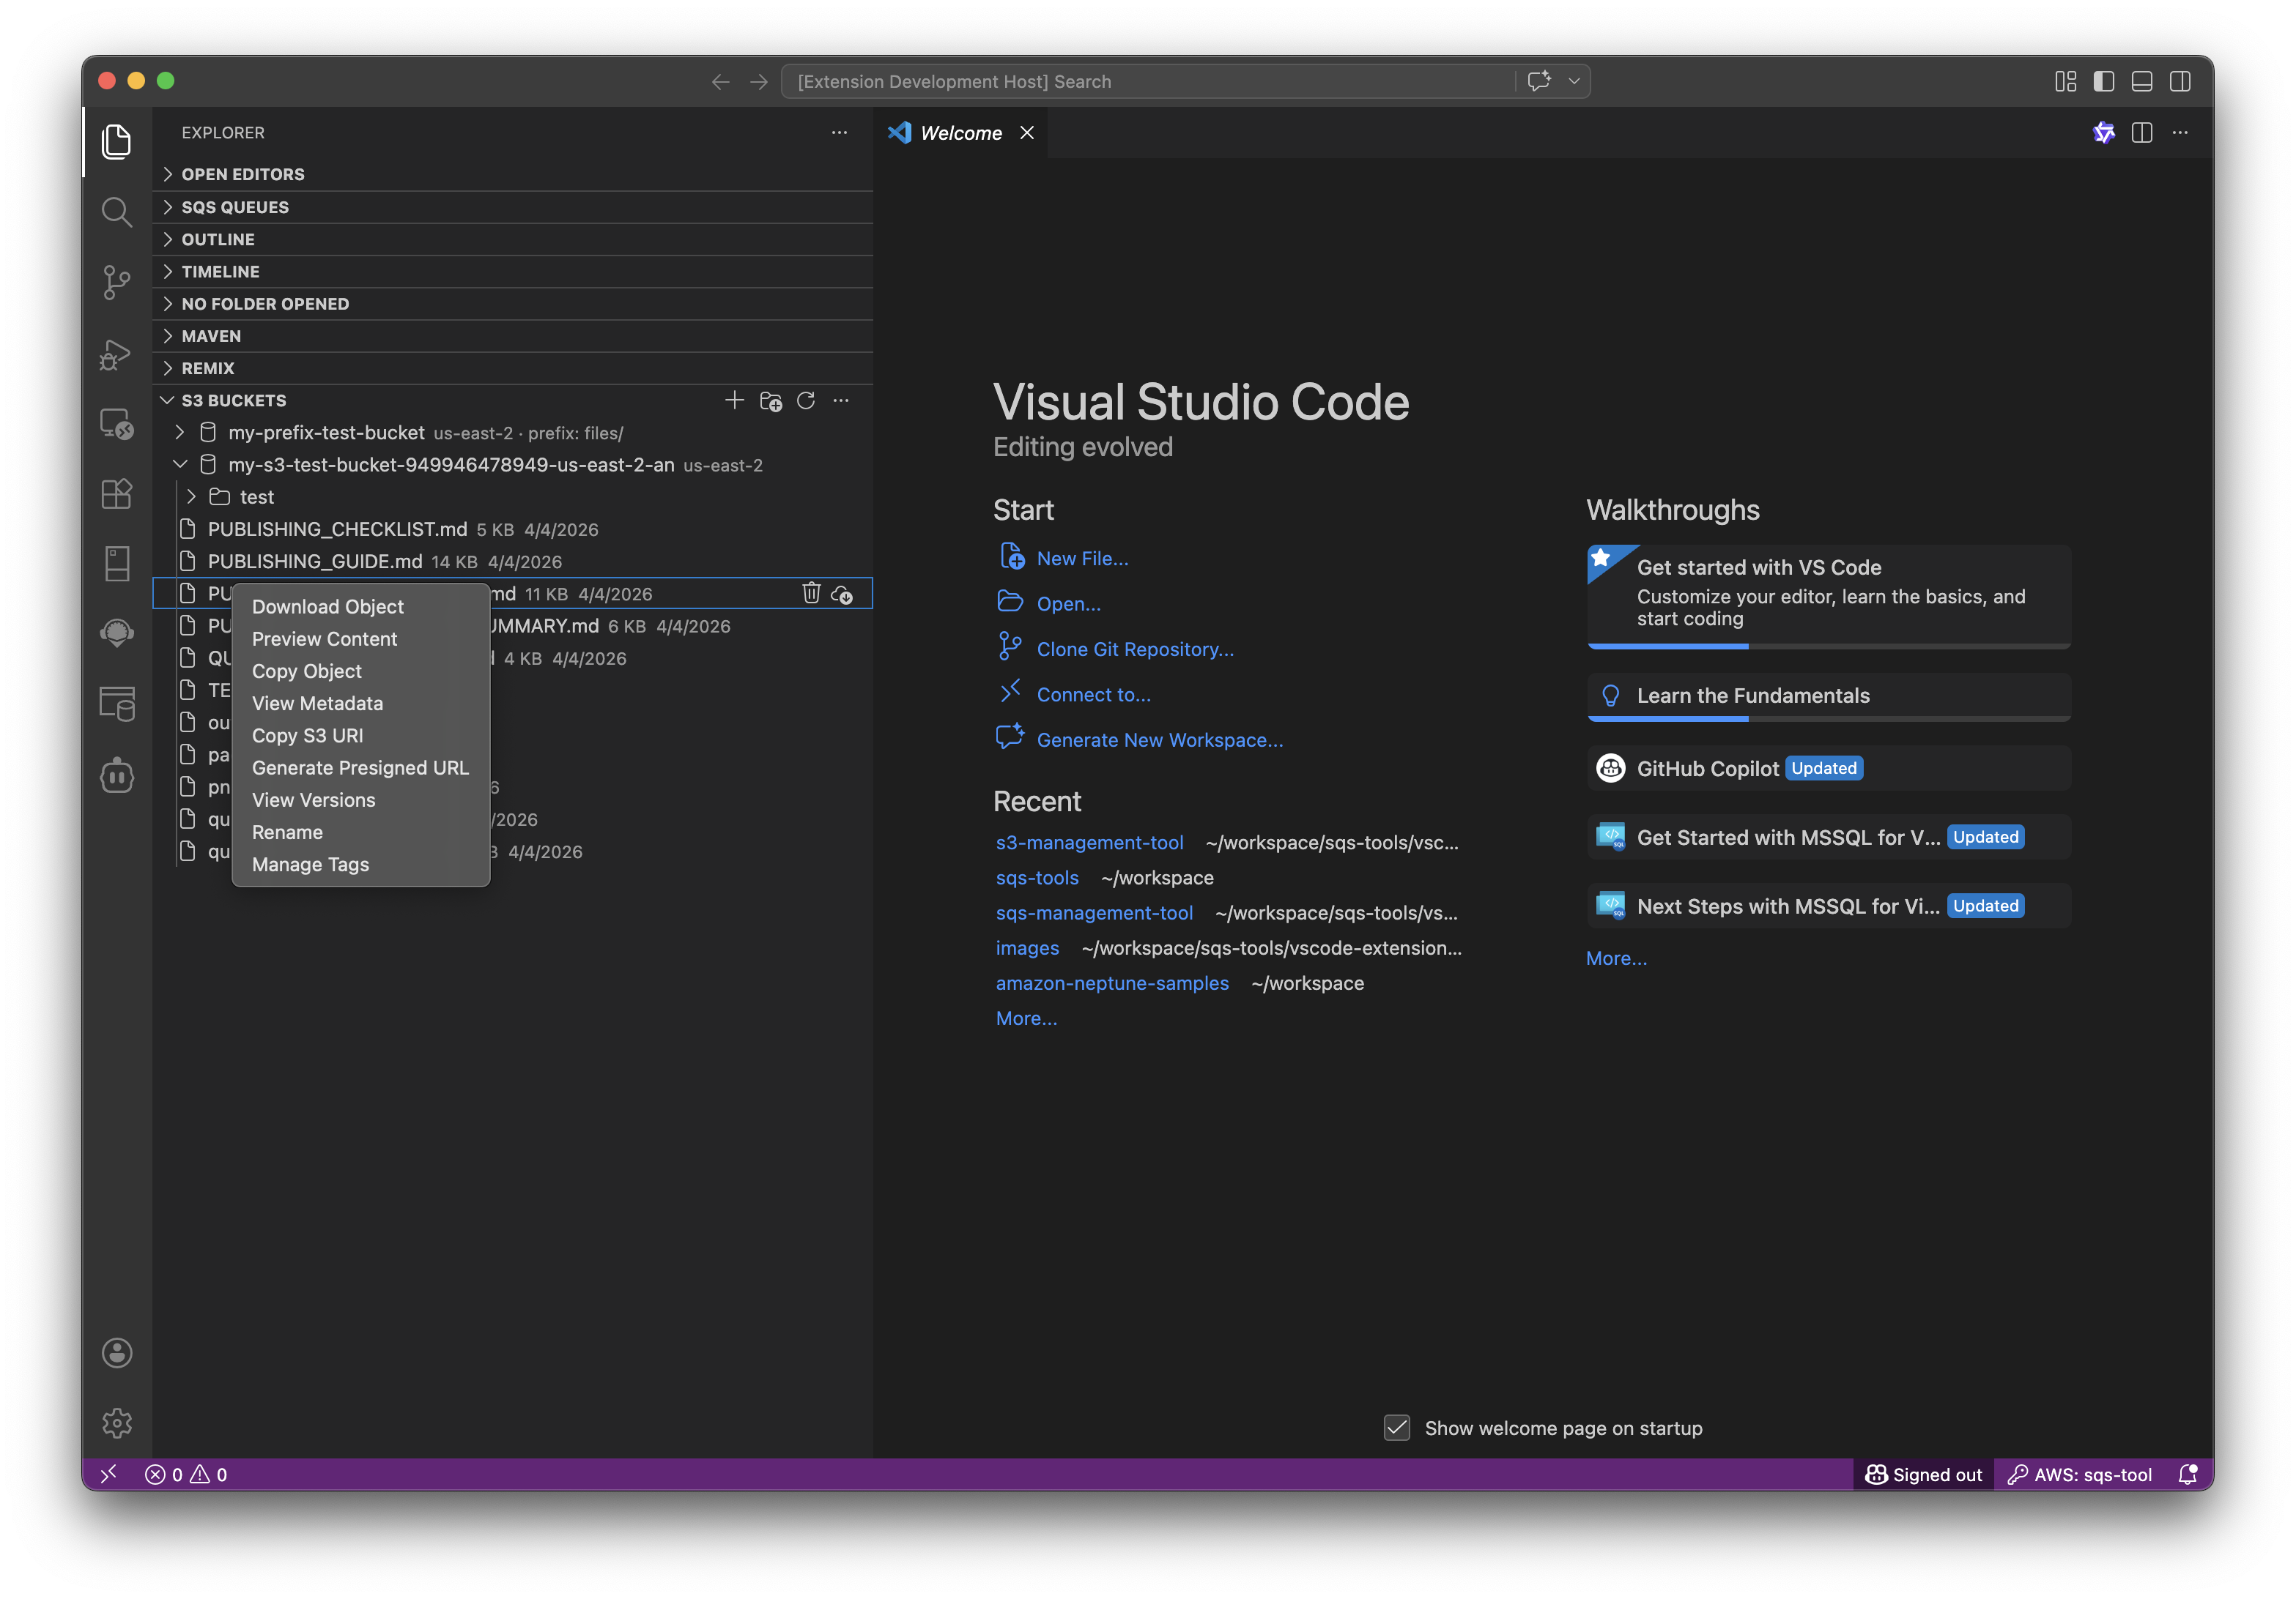Open the GitHub Copilot walkthrough card

1828,767
